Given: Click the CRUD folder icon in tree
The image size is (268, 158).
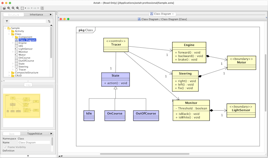Looking at the screenshot, I should pos(13,75).
